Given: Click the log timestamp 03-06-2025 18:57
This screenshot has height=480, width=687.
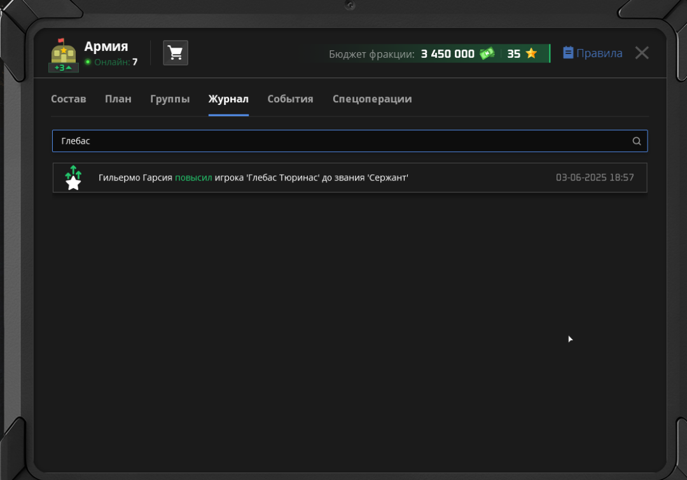Looking at the screenshot, I should coord(595,178).
